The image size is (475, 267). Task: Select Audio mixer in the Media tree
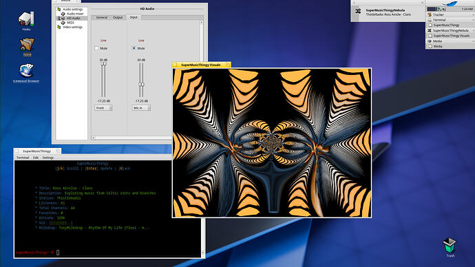pyautogui.click(x=75, y=14)
